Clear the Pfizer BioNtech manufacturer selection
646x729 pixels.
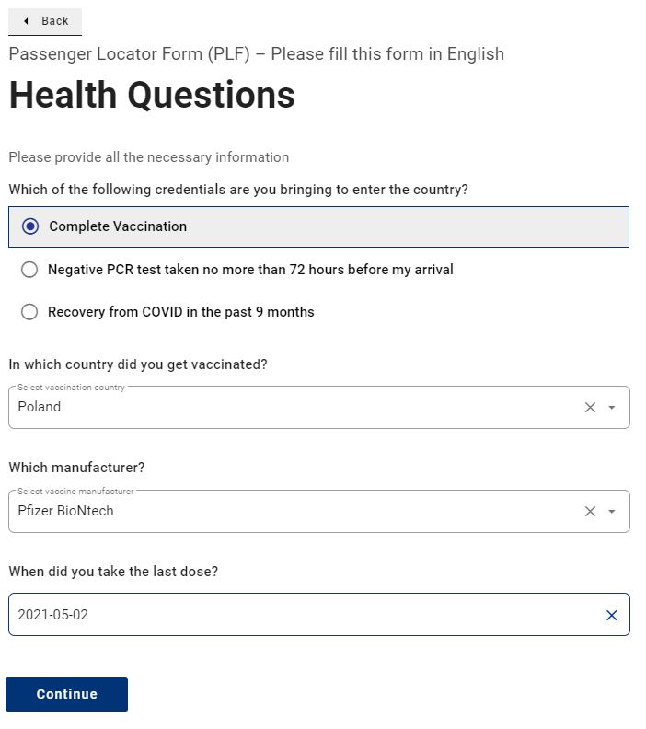590,512
